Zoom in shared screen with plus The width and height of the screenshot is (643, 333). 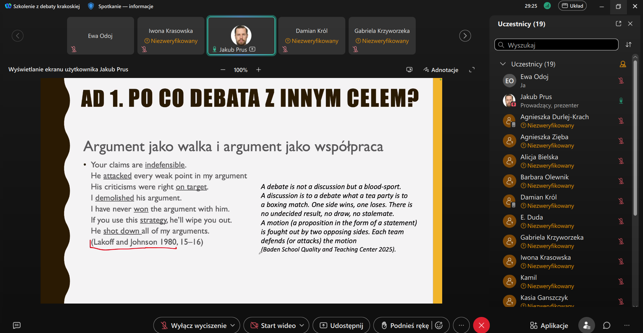(x=258, y=70)
